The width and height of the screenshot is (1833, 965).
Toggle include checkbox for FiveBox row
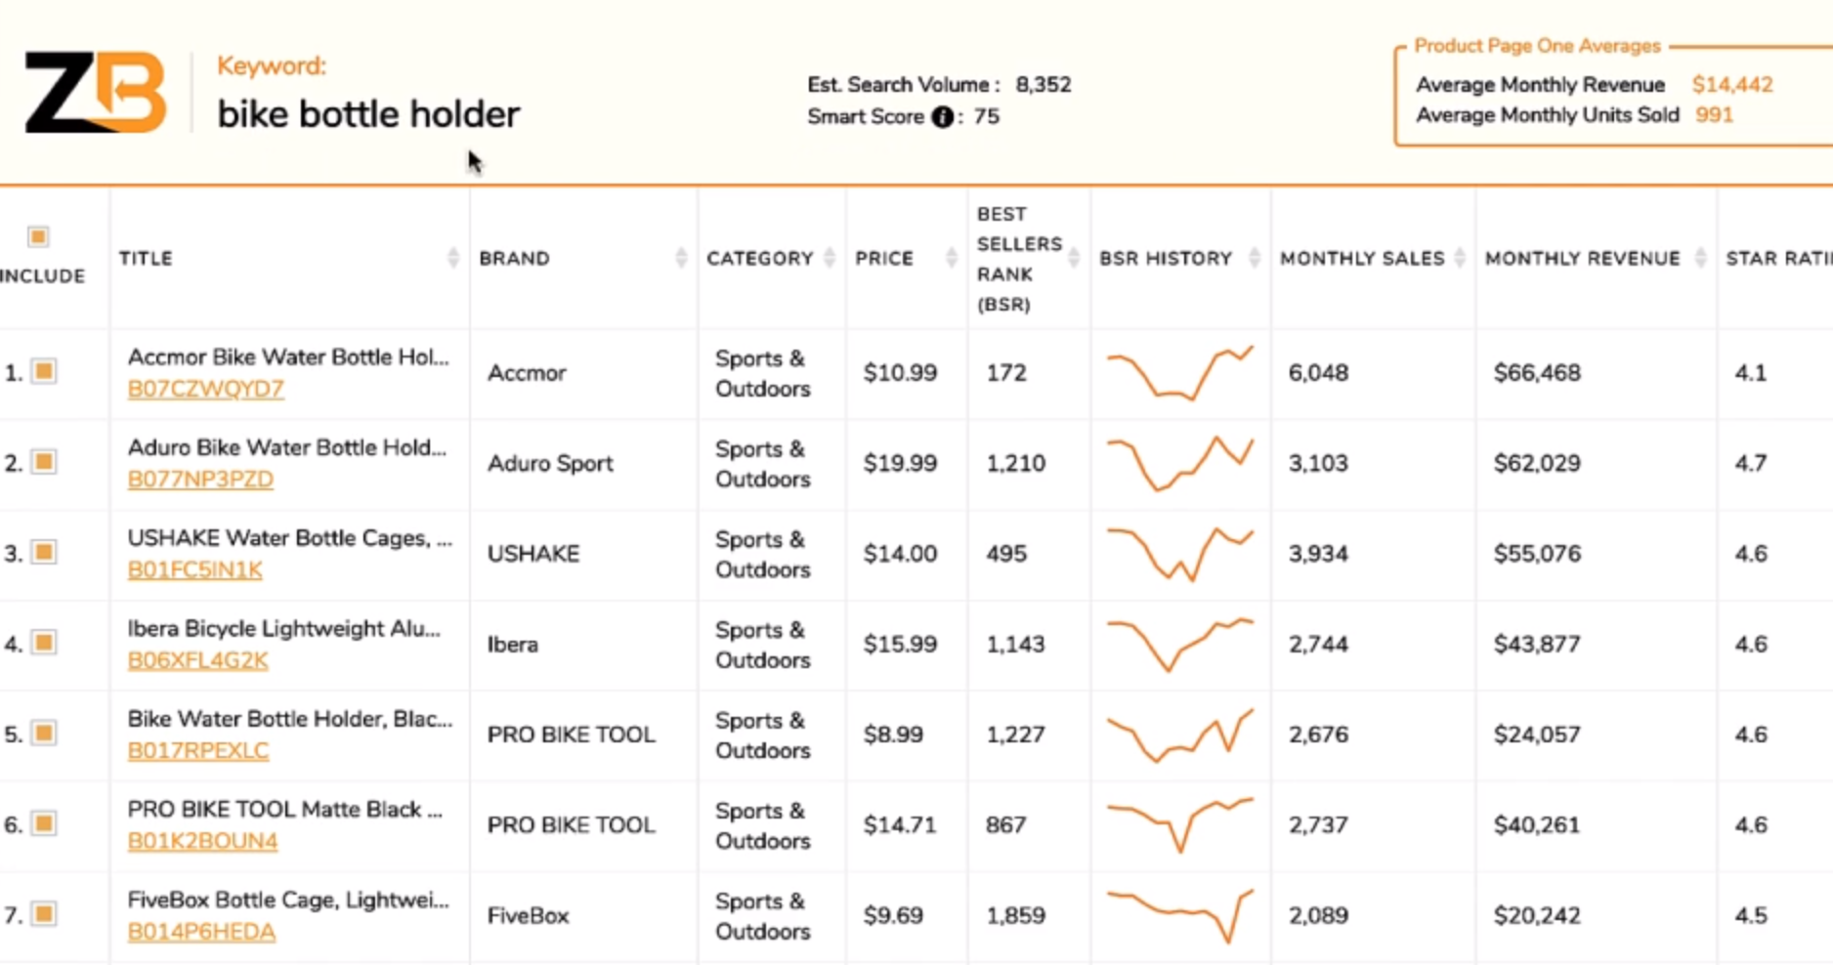click(x=44, y=914)
